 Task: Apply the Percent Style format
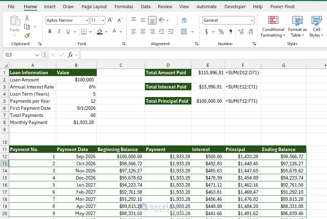coord(221,32)
